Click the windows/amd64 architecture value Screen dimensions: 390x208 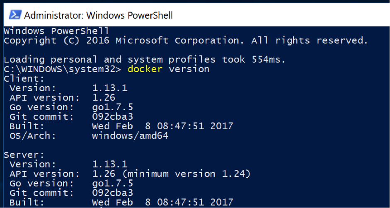(x=130, y=136)
